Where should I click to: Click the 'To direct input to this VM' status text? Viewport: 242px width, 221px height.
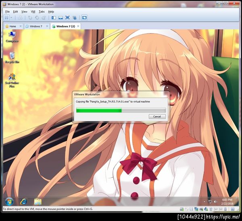coord(48,209)
